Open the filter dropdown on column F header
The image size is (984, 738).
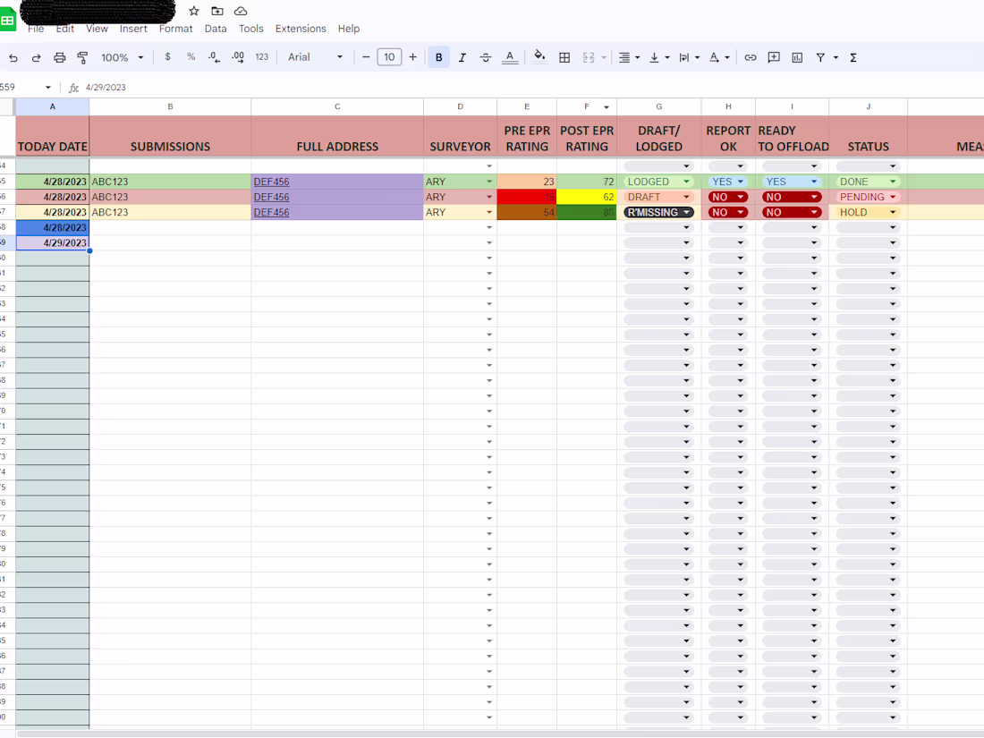click(606, 107)
